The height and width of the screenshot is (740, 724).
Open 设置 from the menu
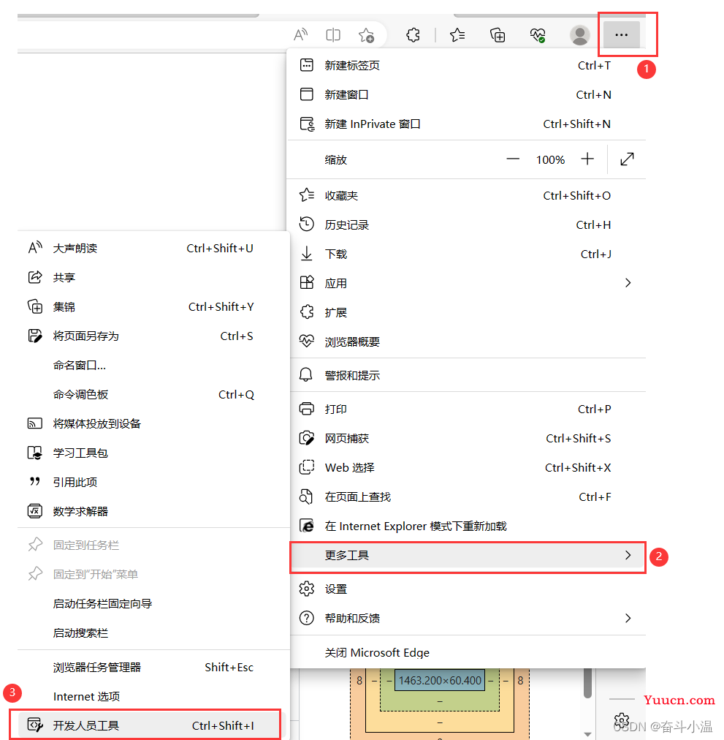pyautogui.click(x=466, y=589)
